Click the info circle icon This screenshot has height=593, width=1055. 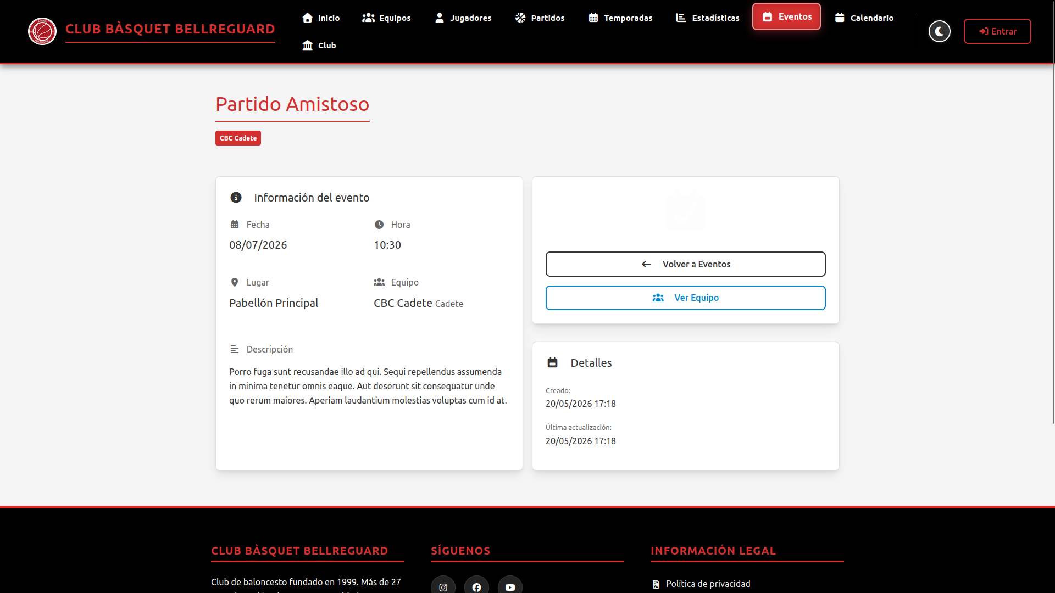coord(236,198)
